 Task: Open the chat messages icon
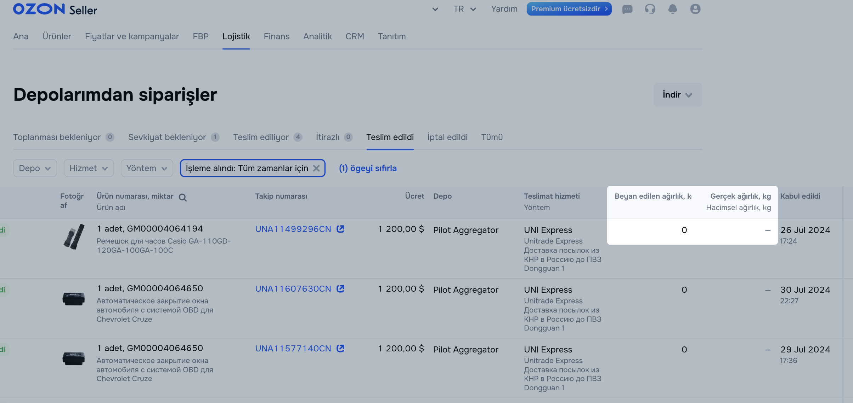[x=627, y=9]
